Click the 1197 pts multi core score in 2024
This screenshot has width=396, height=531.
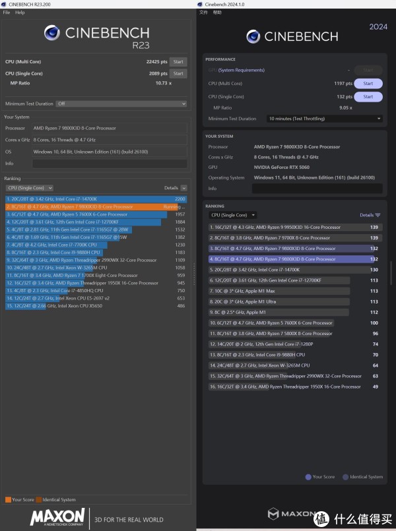pyautogui.click(x=343, y=83)
